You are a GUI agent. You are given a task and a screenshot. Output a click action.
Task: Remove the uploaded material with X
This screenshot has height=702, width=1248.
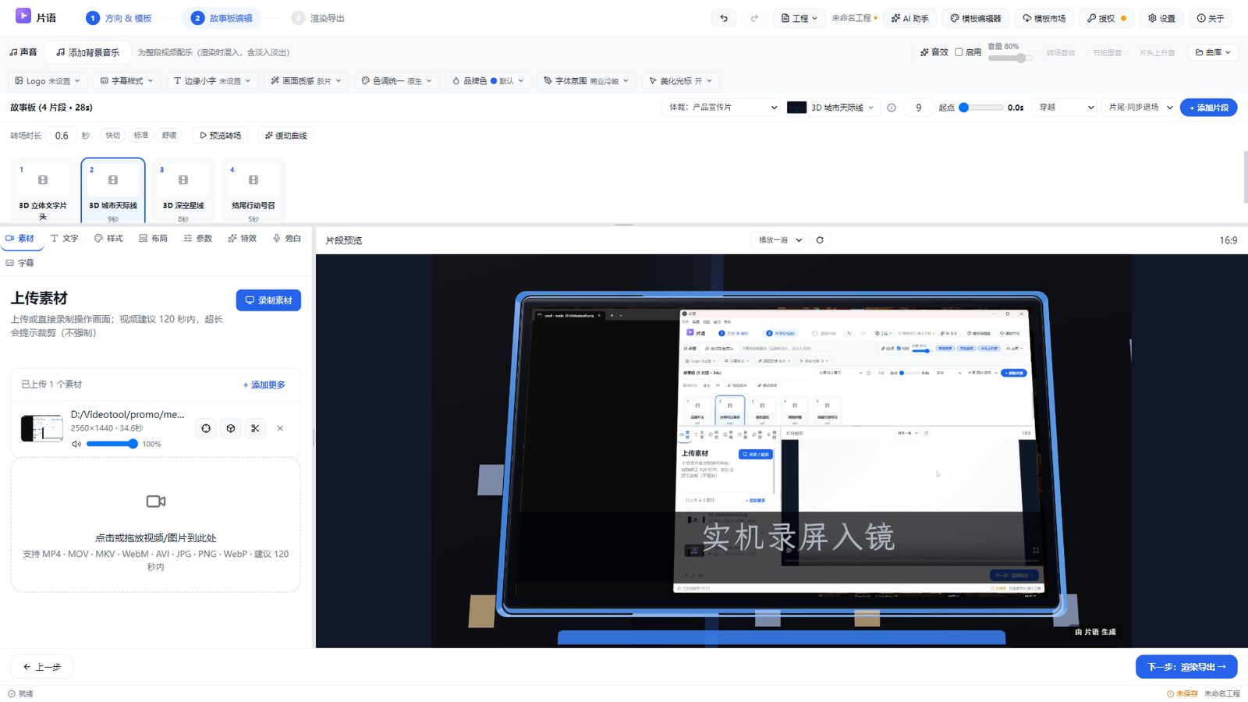click(x=280, y=428)
